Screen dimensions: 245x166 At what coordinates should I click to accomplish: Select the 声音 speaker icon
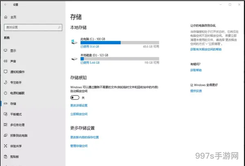(x=5, y=61)
